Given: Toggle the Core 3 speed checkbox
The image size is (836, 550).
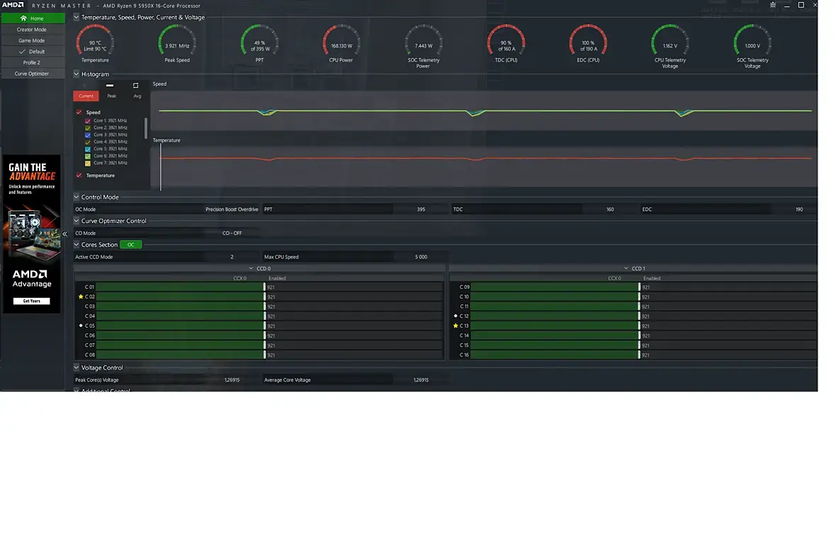Looking at the screenshot, I should pyautogui.click(x=88, y=134).
